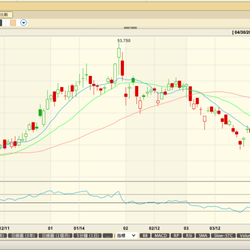This screenshot has width=250, height=250.
Task: Open the 指標 indicator dropdown
Action: (x=127, y=235)
